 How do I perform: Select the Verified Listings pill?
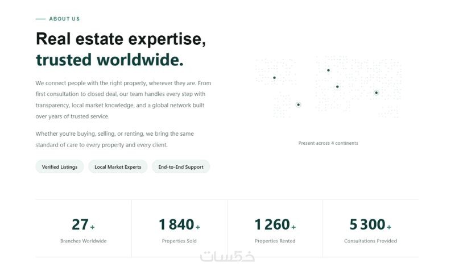60,166
